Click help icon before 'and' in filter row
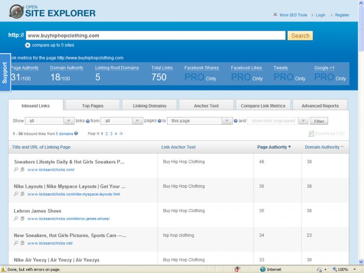 click(236, 121)
